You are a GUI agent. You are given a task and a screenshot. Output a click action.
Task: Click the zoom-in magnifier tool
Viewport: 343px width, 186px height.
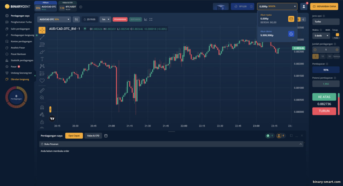42,98
